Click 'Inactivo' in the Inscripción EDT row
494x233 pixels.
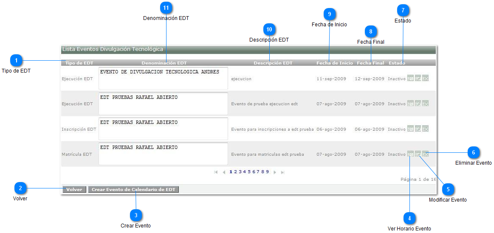pos(397,129)
